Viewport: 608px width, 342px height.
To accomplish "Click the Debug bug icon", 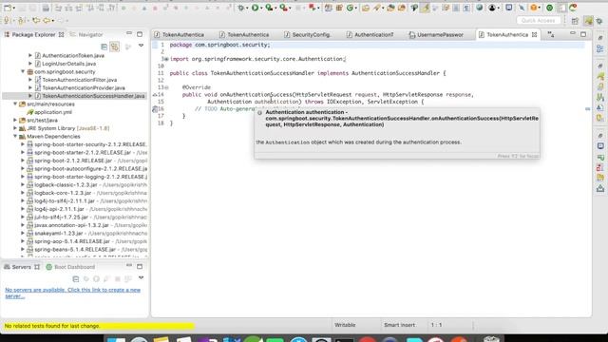I will coord(241,8).
